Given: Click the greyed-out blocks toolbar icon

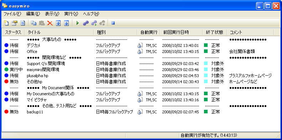Looking at the screenshot, I should (x=102, y=23).
